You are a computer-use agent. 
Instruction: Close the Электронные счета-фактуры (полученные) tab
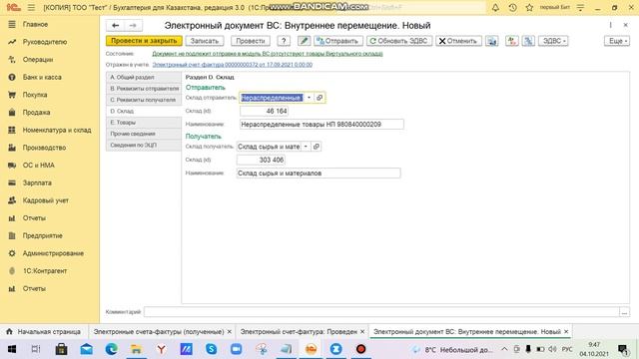[230, 332]
